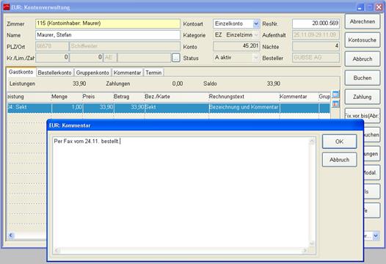The height and width of the screenshot is (264, 386).
Task: Click Abbruch in the Kommentar dialog
Action: 339,160
